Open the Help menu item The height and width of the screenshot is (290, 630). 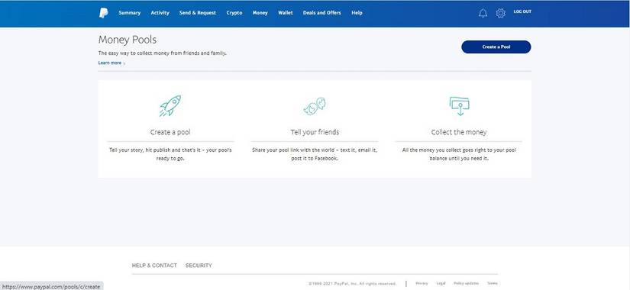pyautogui.click(x=357, y=13)
